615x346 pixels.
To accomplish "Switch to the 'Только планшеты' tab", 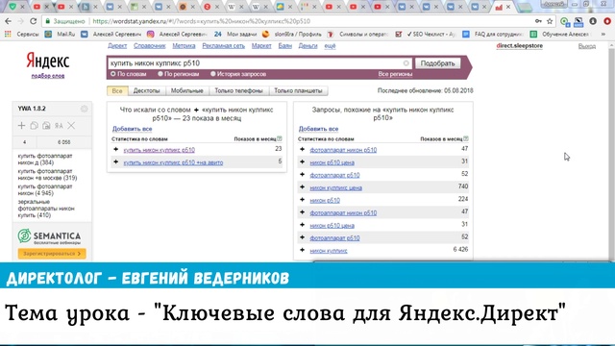I will [298, 90].
